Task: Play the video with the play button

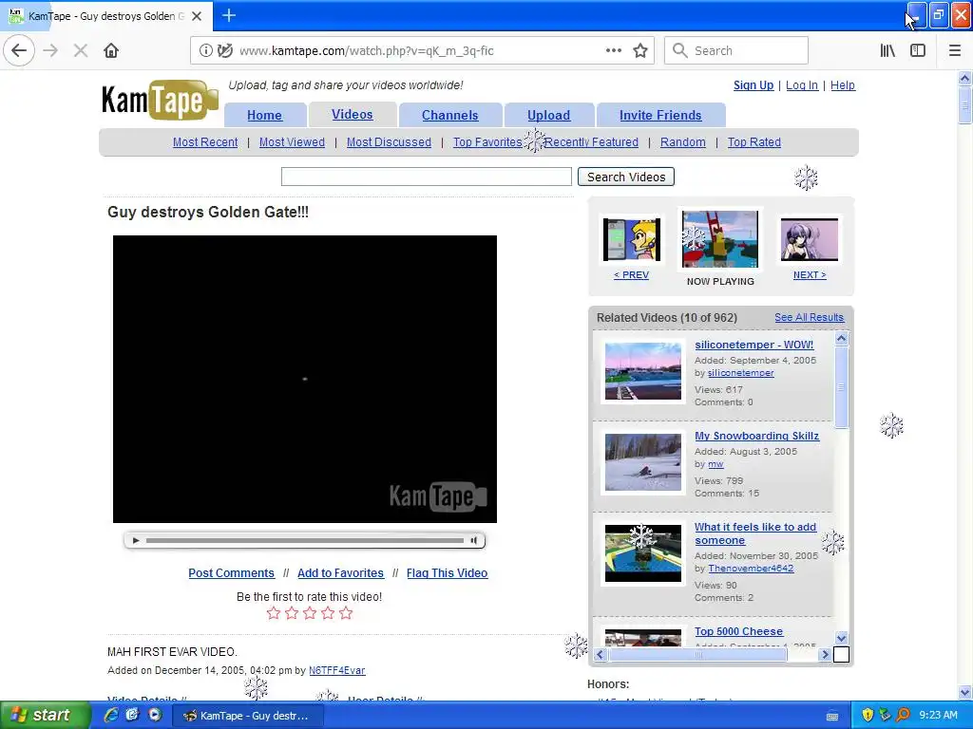Action: pyautogui.click(x=136, y=540)
